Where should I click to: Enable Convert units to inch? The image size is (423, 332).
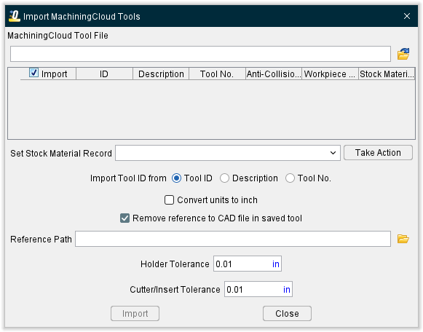pyautogui.click(x=169, y=200)
